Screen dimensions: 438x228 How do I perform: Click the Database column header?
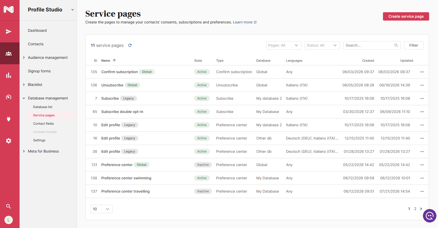pyautogui.click(x=263, y=61)
